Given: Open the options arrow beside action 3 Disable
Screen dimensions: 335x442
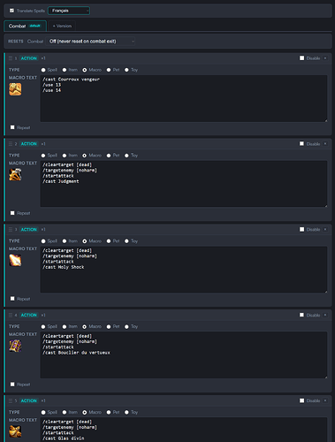Looking at the screenshot, I should (325, 229).
